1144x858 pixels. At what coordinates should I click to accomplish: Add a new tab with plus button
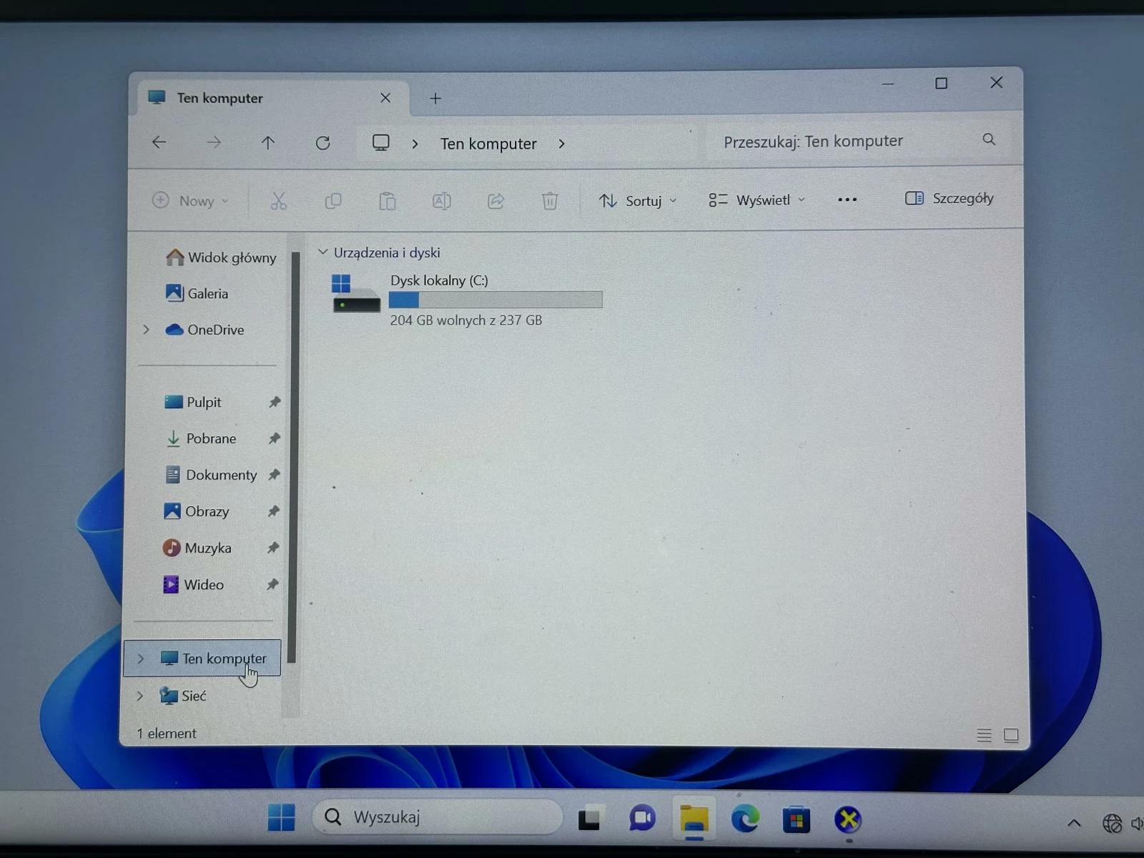[x=435, y=99]
